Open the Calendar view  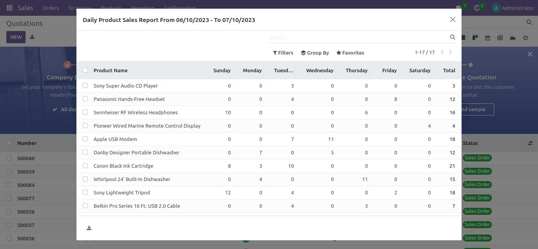488,37
